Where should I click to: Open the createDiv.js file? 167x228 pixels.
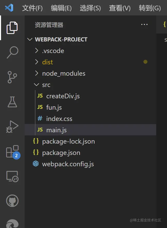(63, 96)
